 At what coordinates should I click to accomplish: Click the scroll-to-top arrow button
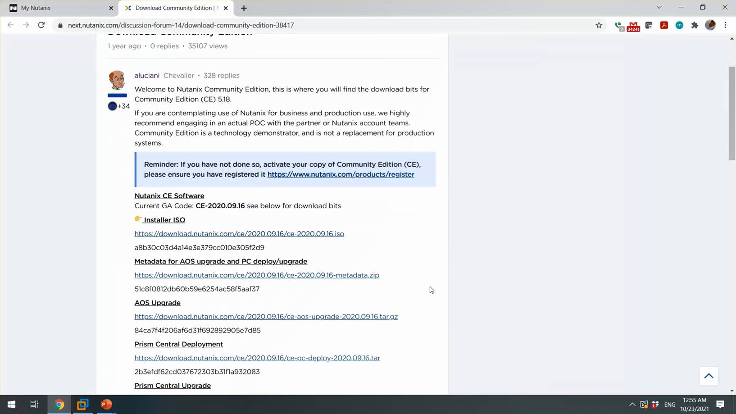coord(709,376)
